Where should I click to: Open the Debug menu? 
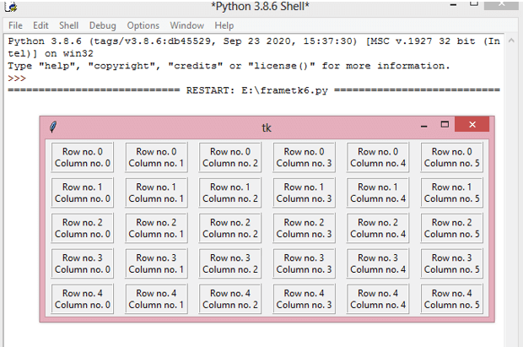(x=102, y=25)
